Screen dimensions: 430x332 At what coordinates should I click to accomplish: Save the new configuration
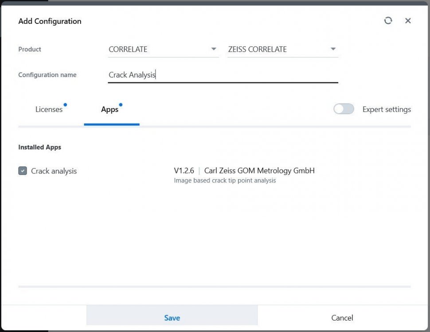click(x=172, y=318)
